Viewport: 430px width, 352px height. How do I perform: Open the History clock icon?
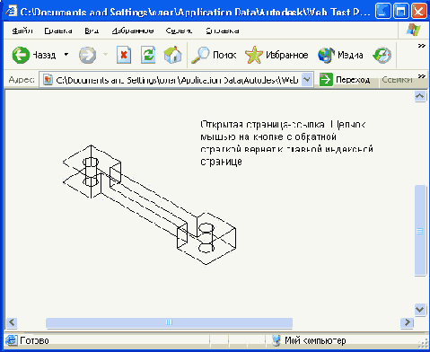(382, 55)
